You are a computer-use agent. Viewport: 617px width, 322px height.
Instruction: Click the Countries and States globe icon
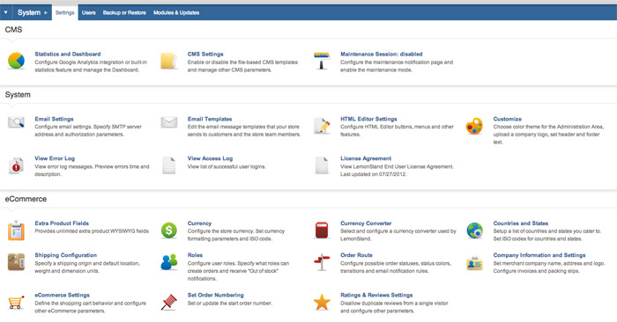(474, 231)
